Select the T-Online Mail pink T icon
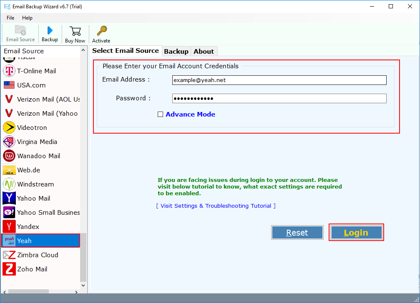The width and height of the screenshot is (420, 303). pos(9,71)
